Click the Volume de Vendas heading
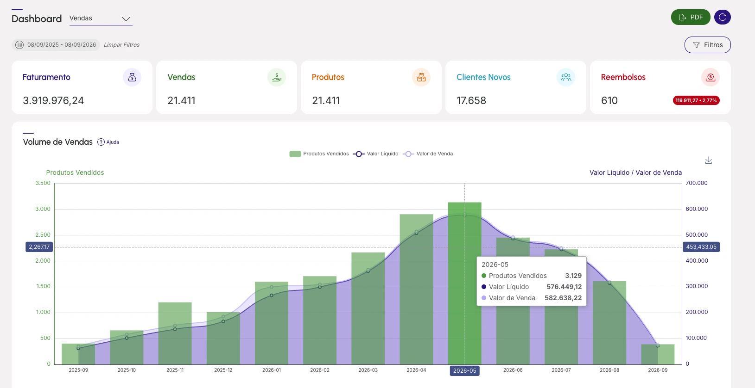The image size is (755, 388). 58,142
